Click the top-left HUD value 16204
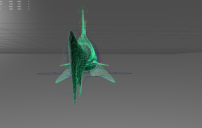 (11, 2)
